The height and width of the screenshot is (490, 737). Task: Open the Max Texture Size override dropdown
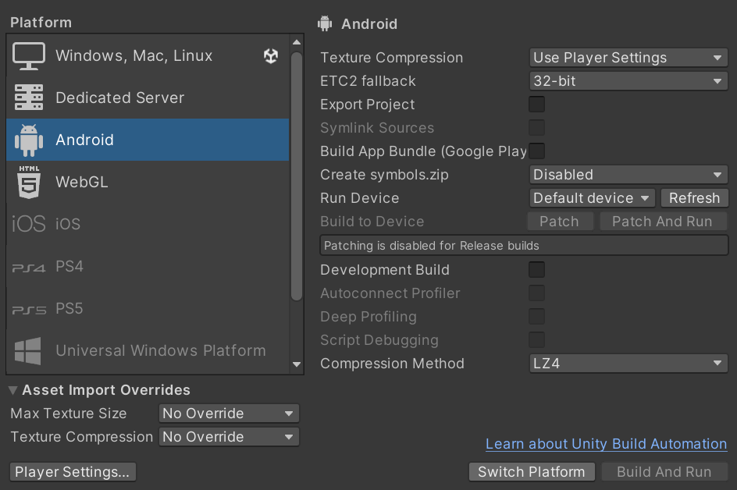(x=229, y=414)
